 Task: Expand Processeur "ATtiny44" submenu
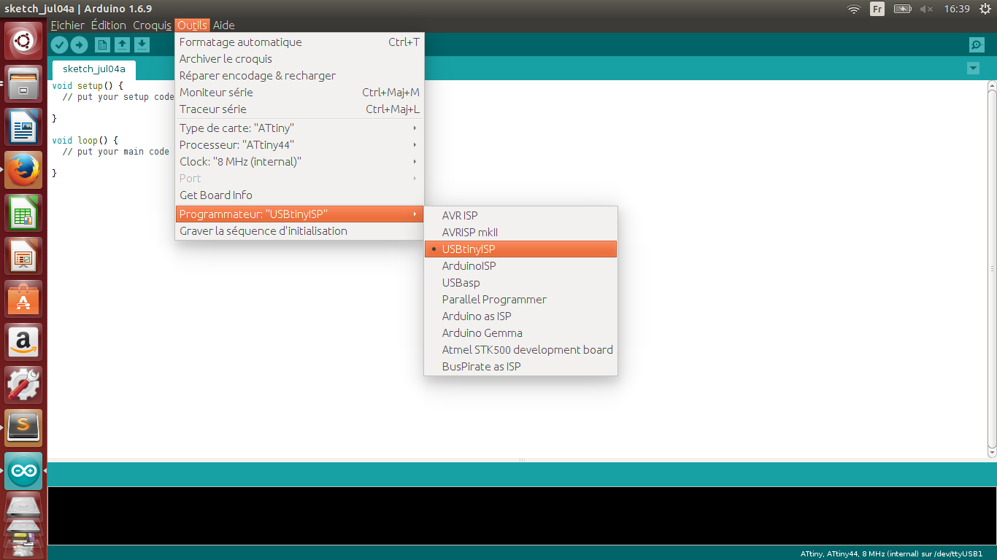pyautogui.click(x=299, y=145)
